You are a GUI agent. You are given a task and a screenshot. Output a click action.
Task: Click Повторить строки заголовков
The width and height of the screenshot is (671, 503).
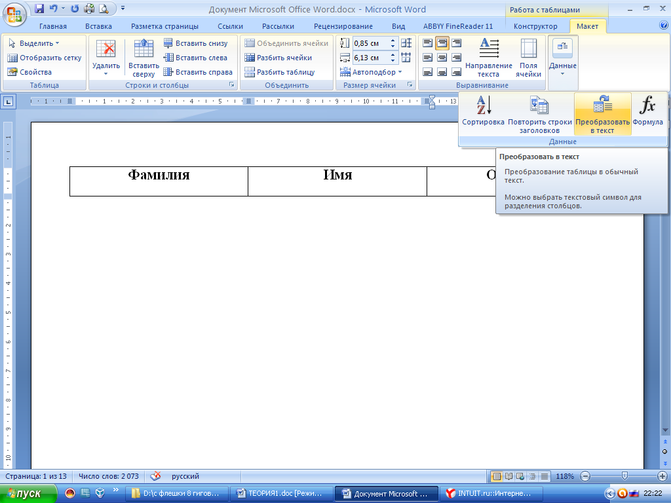[x=540, y=114]
